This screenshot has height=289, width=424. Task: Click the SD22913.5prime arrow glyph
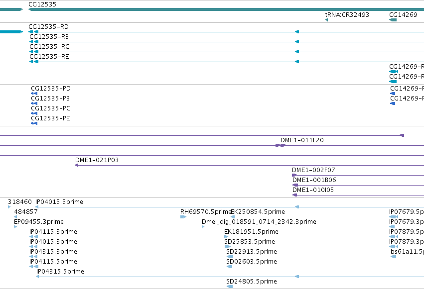click(x=230, y=257)
